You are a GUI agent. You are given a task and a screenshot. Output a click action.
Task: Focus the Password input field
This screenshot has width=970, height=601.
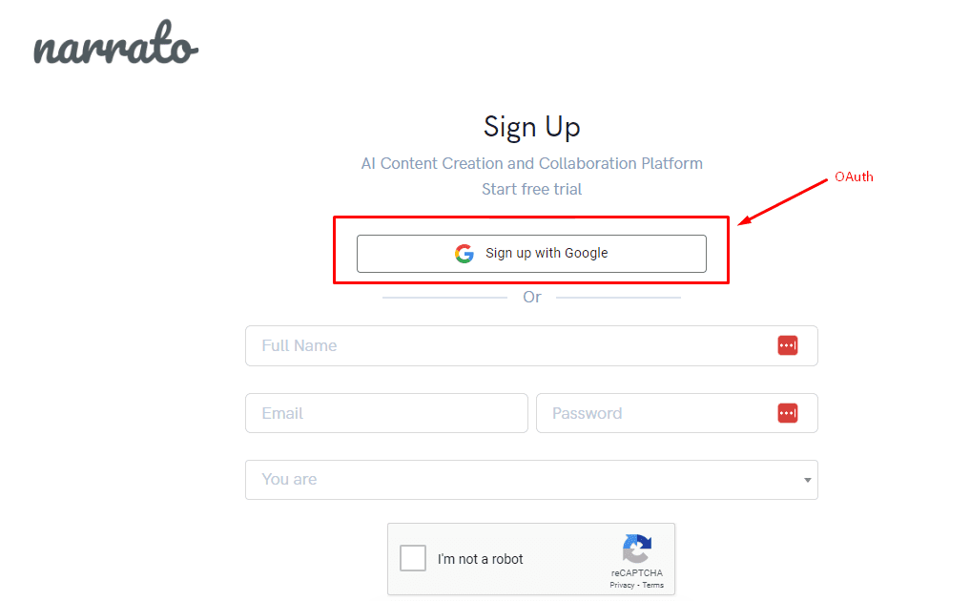[x=677, y=413]
